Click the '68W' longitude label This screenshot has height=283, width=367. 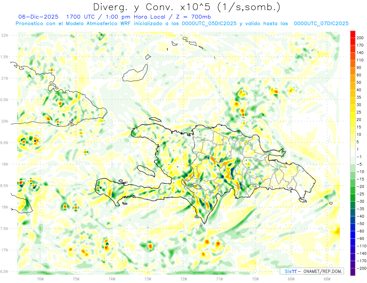327,279
